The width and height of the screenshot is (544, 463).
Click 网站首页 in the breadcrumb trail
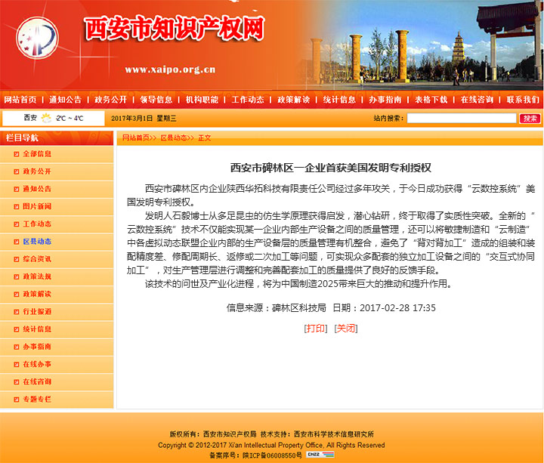(x=137, y=138)
